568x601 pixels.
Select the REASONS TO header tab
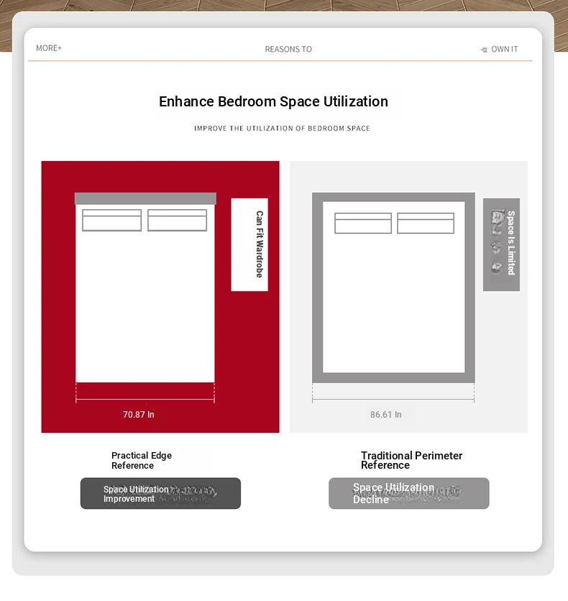[288, 50]
